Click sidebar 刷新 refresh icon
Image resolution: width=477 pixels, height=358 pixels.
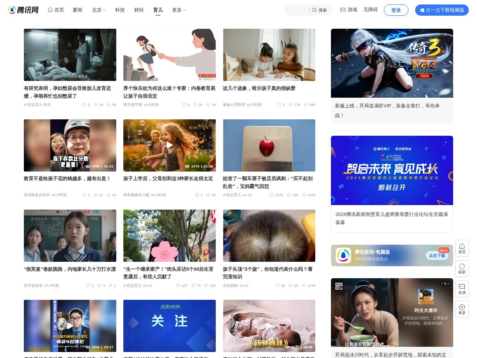point(462,268)
